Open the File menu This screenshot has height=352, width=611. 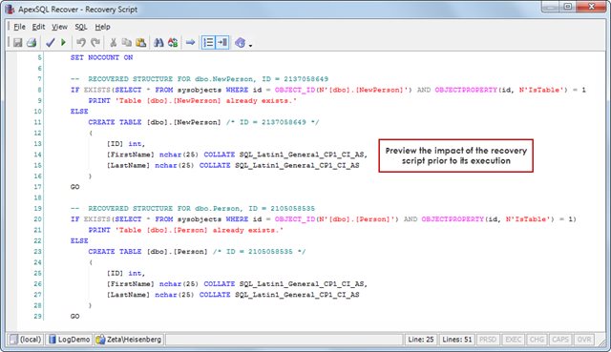tap(19, 27)
